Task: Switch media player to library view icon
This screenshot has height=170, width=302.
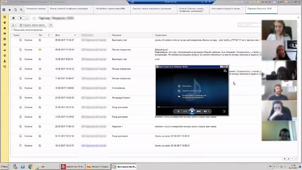Action: pos(225,71)
